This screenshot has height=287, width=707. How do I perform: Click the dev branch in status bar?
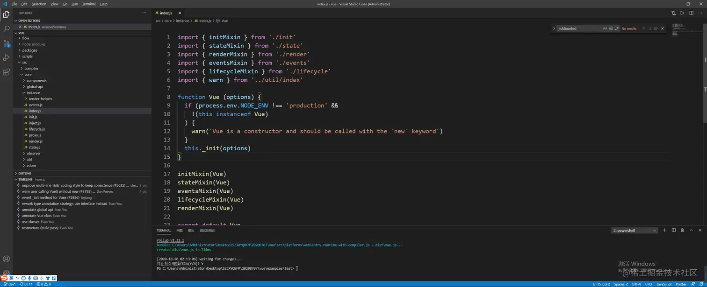click(x=10, y=284)
